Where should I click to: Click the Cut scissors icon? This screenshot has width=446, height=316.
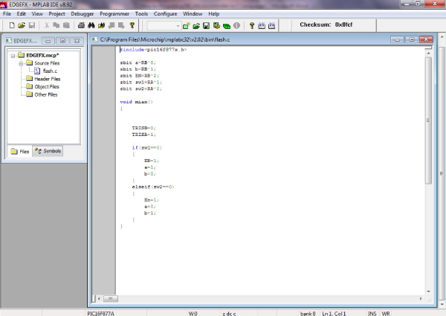click(x=46, y=25)
